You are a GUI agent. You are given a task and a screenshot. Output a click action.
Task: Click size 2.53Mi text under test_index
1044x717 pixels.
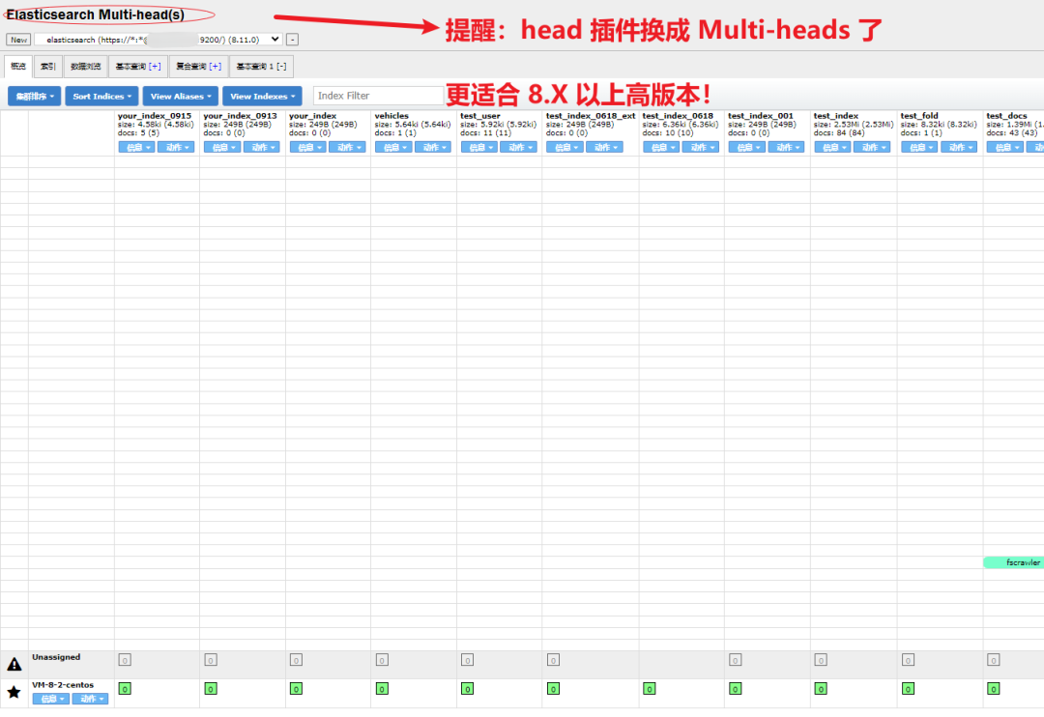tap(854, 125)
